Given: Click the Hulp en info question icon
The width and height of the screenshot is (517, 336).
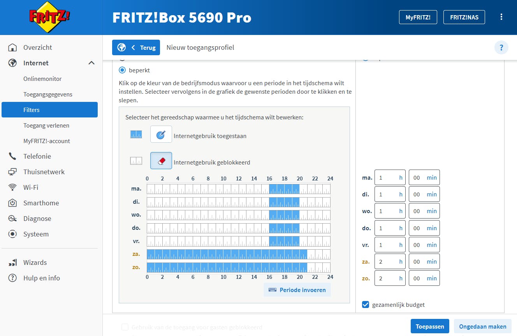Looking at the screenshot, I should pos(12,278).
